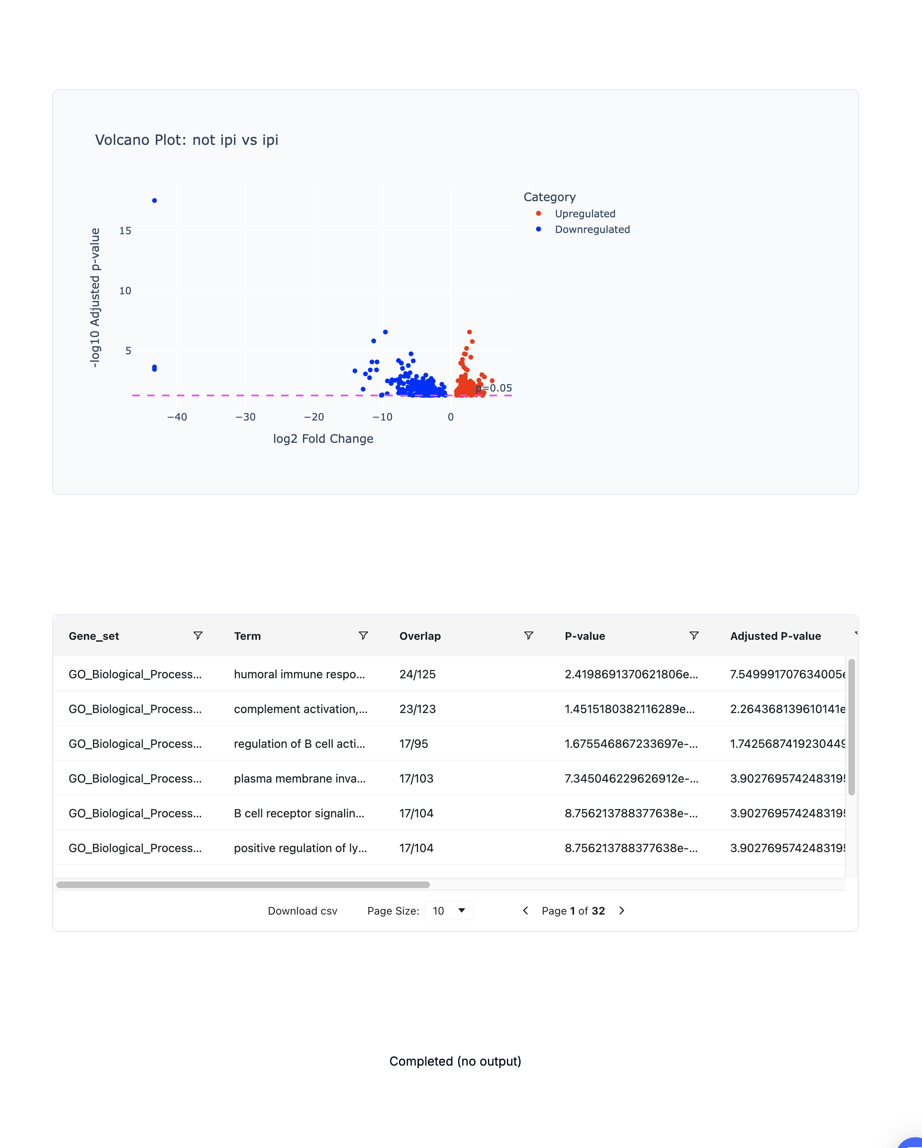Click the Overlap column header
The width and height of the screenshot is (922, 1148).
(x=420, y=636)
